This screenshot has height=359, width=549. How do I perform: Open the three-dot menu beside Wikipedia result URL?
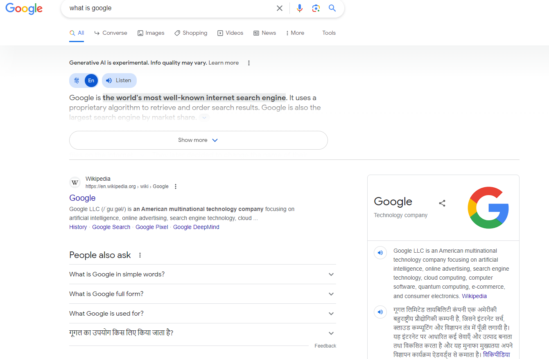coord(176,186)
